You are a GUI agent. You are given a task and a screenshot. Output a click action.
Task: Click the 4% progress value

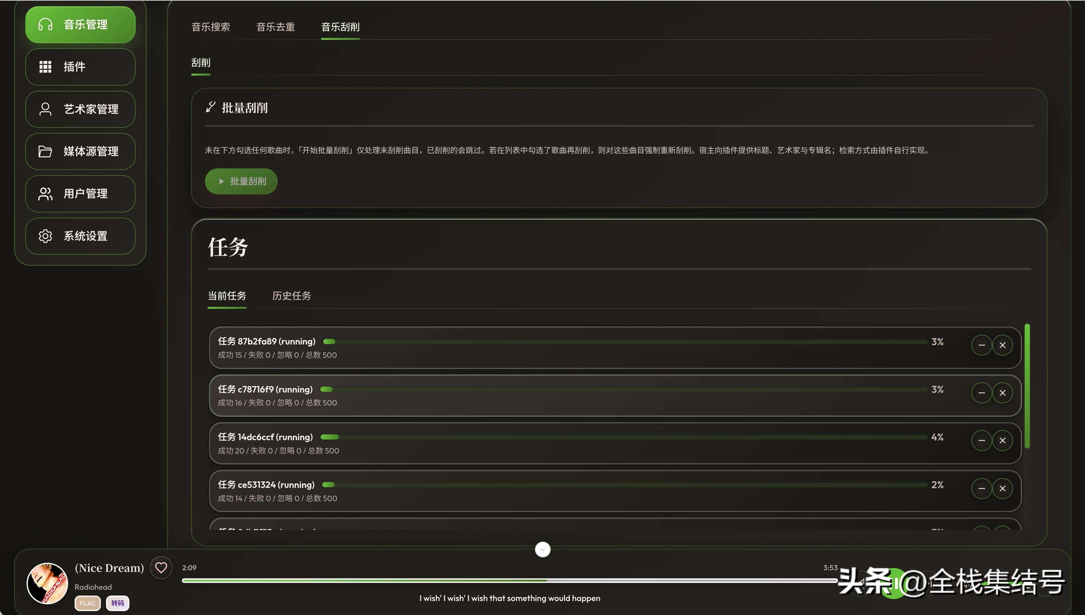pos(937,437)
